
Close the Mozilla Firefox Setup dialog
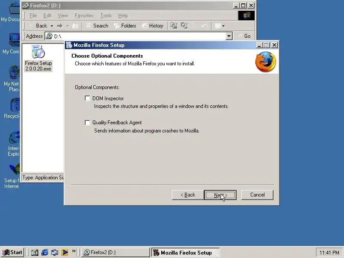coord(274,45)
